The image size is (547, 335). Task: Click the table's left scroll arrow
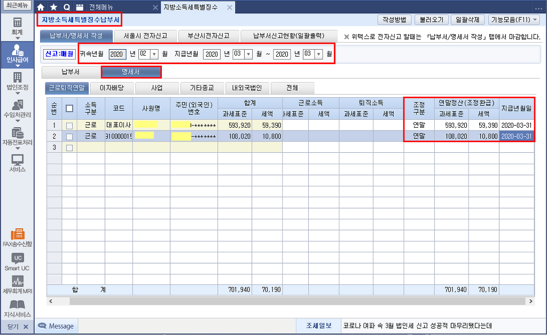click(51, 301)
